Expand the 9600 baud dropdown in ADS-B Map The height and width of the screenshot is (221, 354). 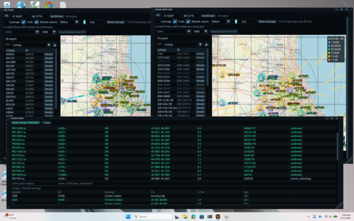point(49,32)
